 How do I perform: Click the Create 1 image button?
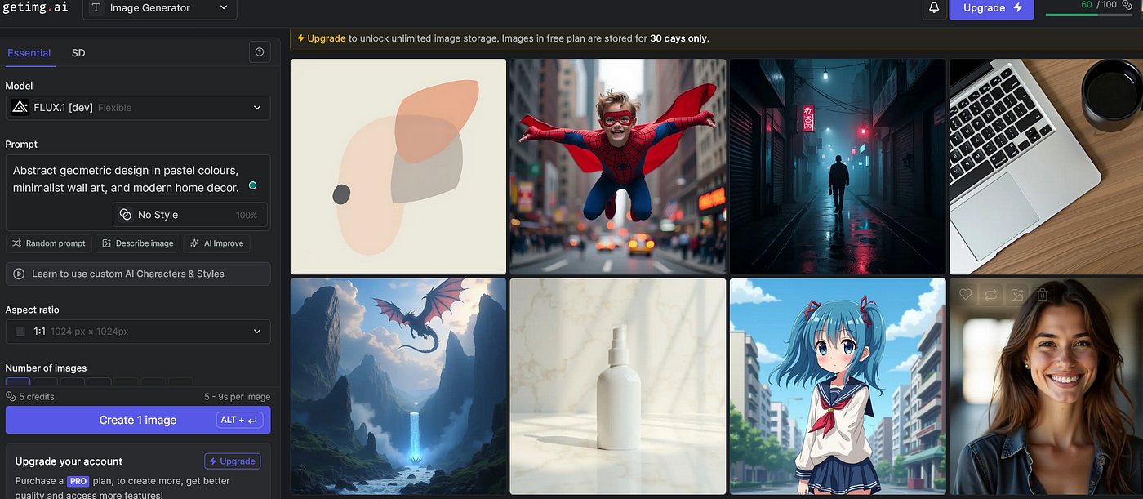tap(138, 420)
